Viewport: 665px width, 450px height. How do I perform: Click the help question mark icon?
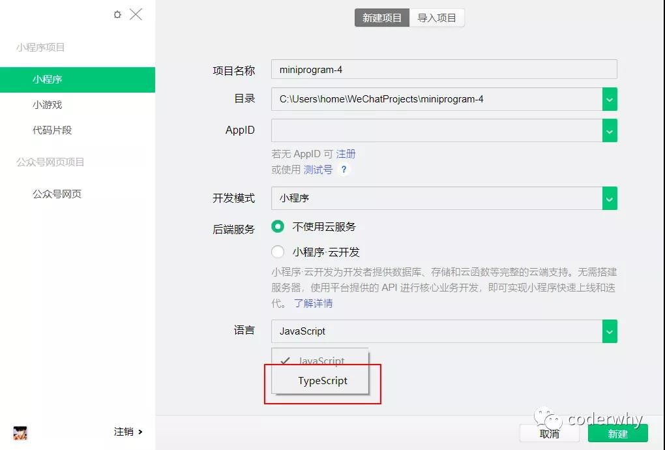pos(344,170)
